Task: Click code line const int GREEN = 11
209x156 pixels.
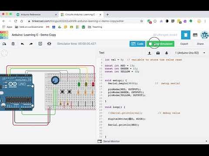Action: (x=121, y=68)
